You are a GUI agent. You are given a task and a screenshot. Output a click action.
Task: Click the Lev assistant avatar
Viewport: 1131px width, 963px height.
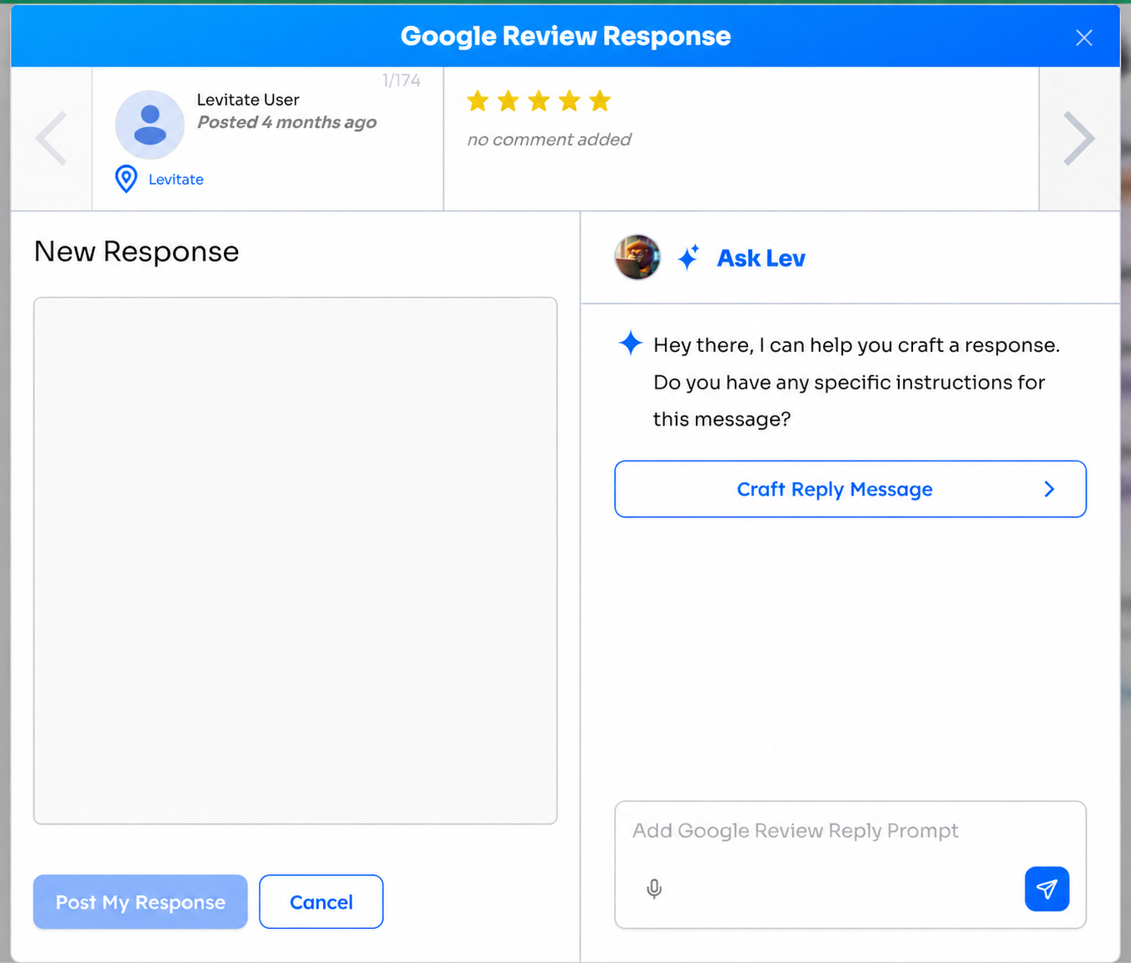coord(637,257)
